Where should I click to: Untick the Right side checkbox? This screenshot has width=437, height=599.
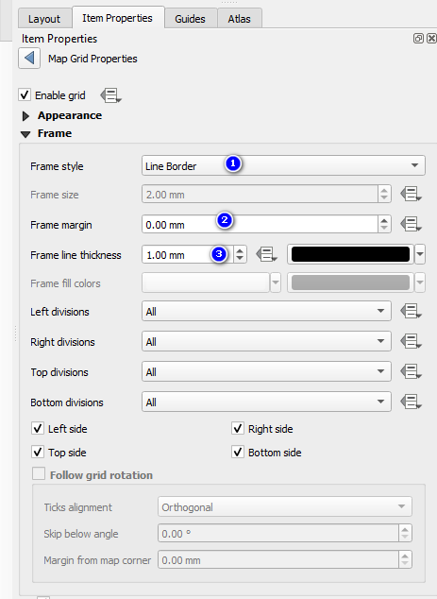point(238,428)
